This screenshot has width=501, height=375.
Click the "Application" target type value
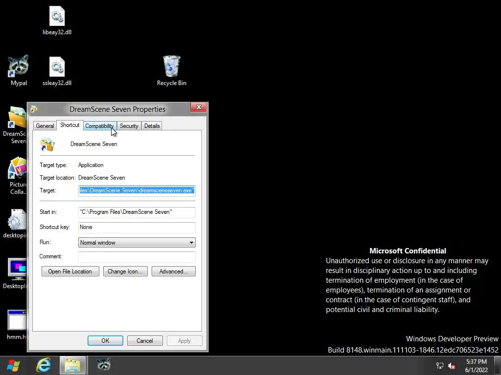click(x=91, y=165)
